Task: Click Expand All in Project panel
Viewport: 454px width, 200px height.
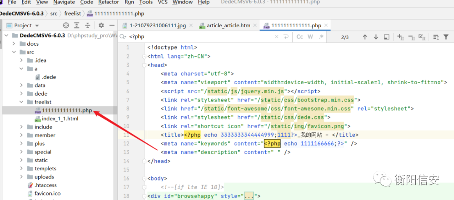Action: [77, 26]
